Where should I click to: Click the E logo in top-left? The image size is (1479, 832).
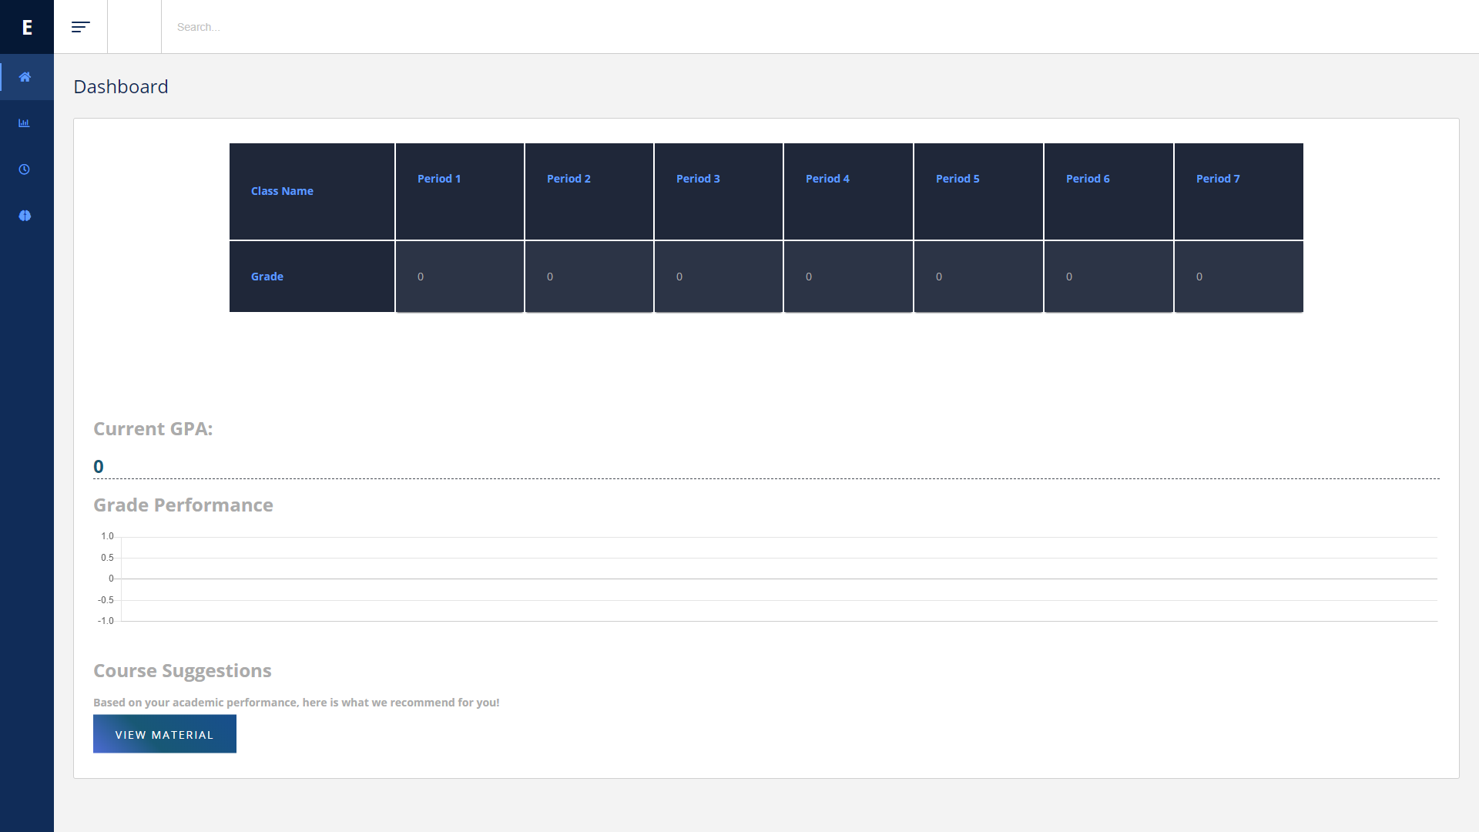pos(27,27)
